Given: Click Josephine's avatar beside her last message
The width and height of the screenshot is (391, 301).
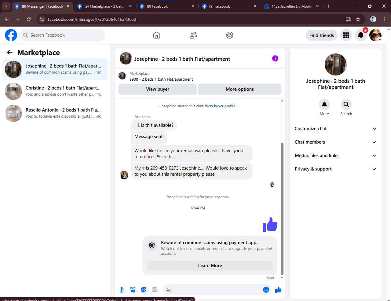Looking at the screenshot, I should tap(124, 175).
